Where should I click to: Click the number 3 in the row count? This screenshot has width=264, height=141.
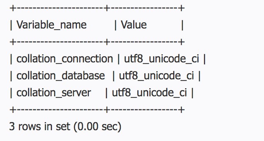(12, 126)
